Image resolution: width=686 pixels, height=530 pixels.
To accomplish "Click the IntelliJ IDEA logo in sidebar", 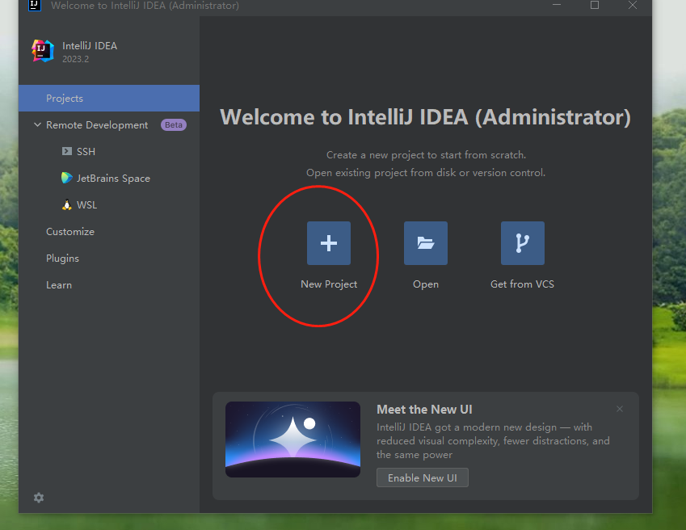I will 42,51.
